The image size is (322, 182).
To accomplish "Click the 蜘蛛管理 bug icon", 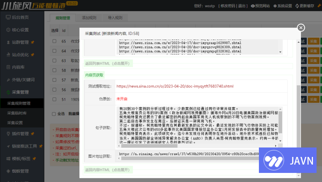I will point(8,171).
